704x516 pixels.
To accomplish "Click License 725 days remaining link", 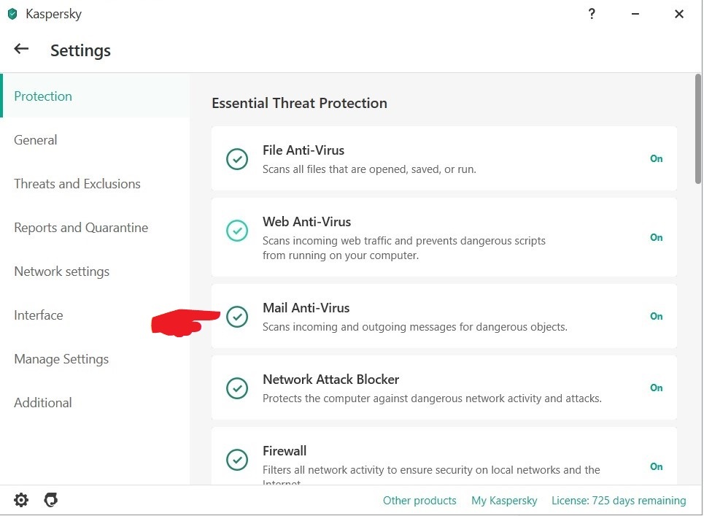I will tap(619, 501).
